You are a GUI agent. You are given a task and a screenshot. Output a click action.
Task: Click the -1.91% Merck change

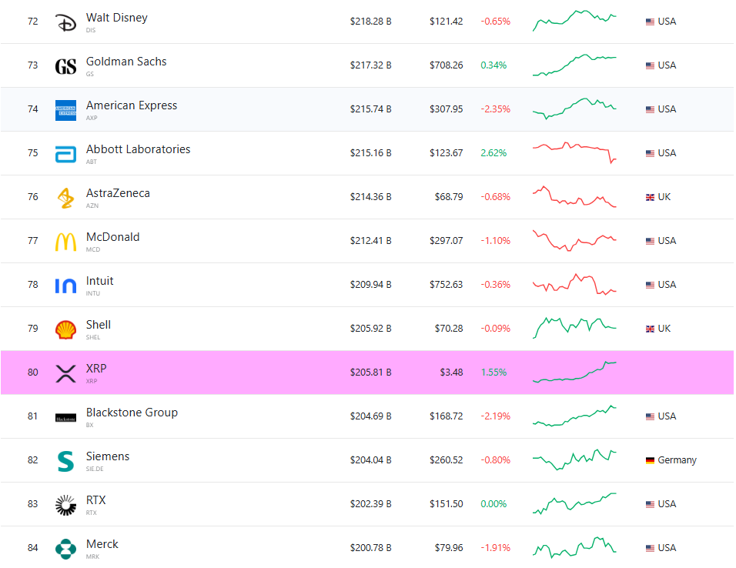coord(495,548)
